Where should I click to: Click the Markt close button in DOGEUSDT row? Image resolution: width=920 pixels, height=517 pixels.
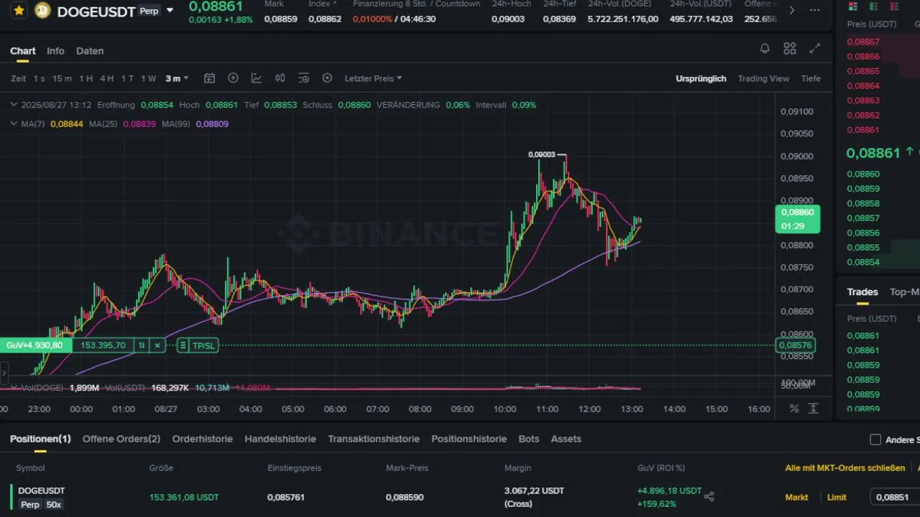796,497
